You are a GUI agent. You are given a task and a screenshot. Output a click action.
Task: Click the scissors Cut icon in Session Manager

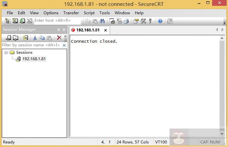click(35, 38)
